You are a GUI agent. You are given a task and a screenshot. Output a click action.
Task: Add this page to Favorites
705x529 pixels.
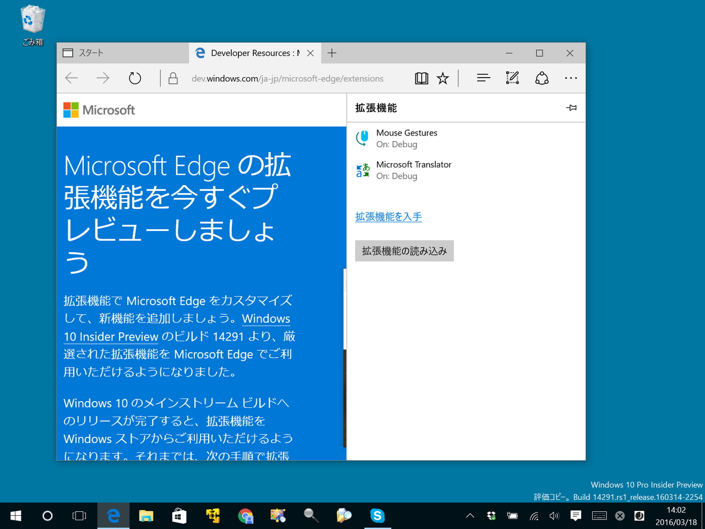[443, 78]
